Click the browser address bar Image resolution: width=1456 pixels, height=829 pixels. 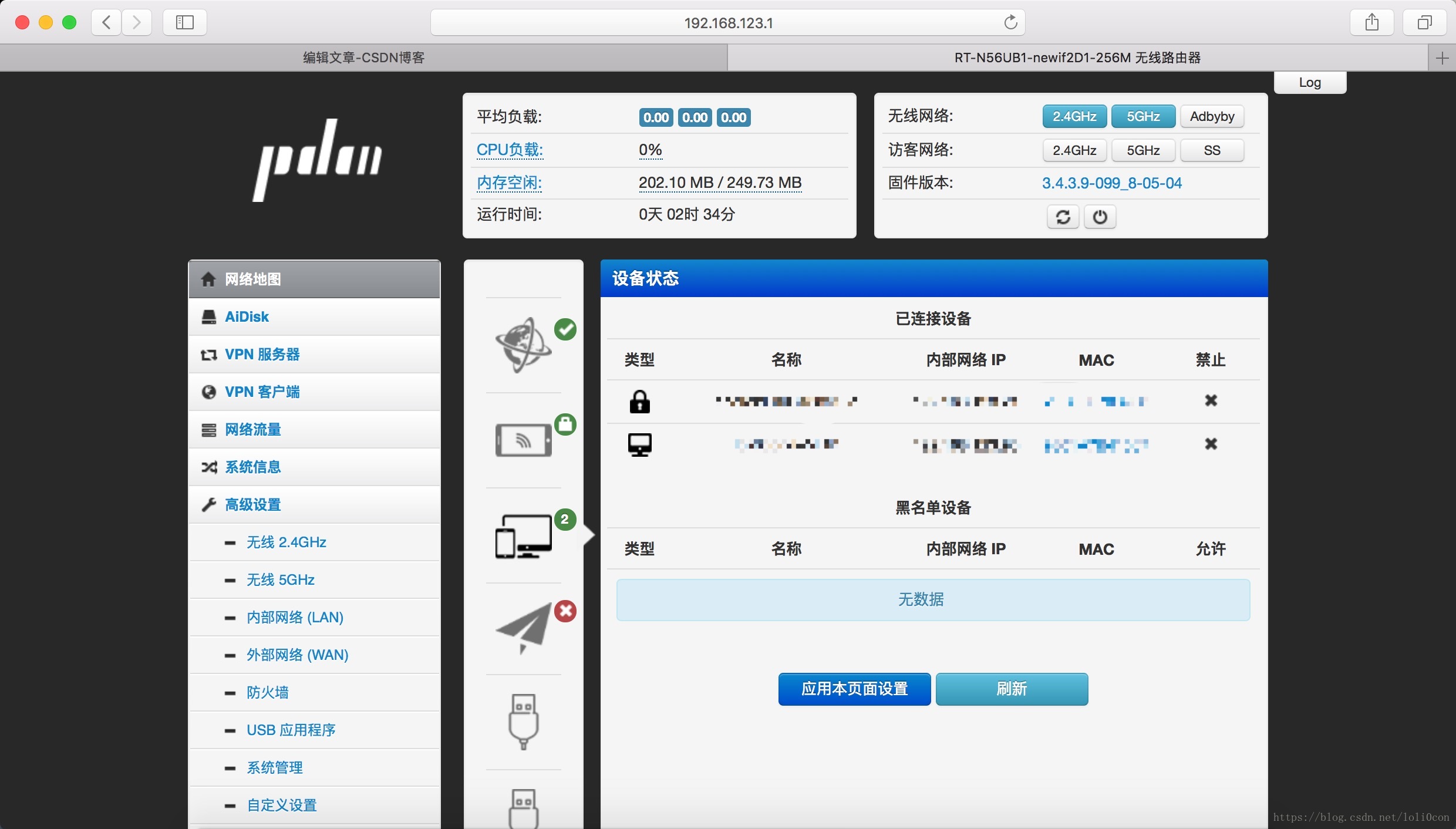(x=728, y=23)
